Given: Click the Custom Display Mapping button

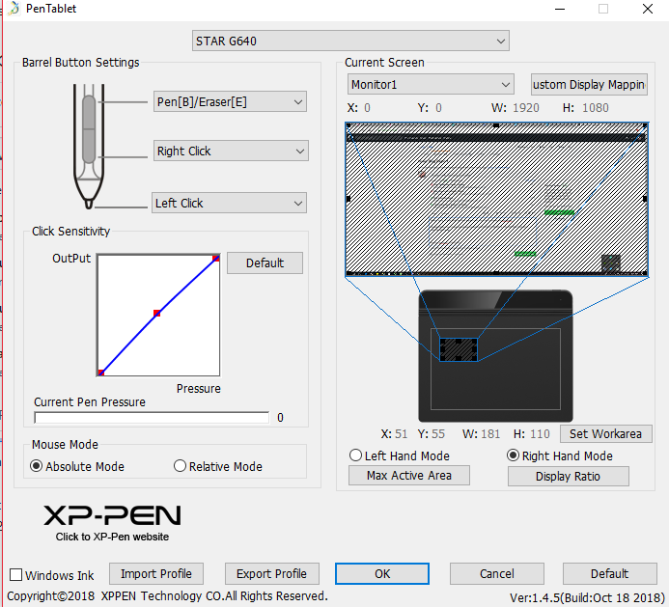Looking at the screenshot, I should point(589,85).
